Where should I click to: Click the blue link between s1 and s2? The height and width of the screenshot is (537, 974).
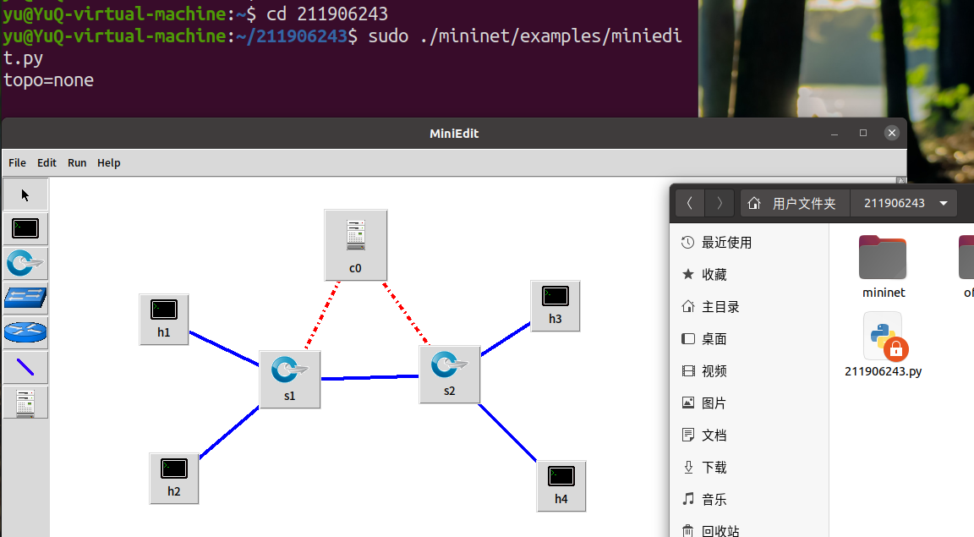tap(370, 377)
